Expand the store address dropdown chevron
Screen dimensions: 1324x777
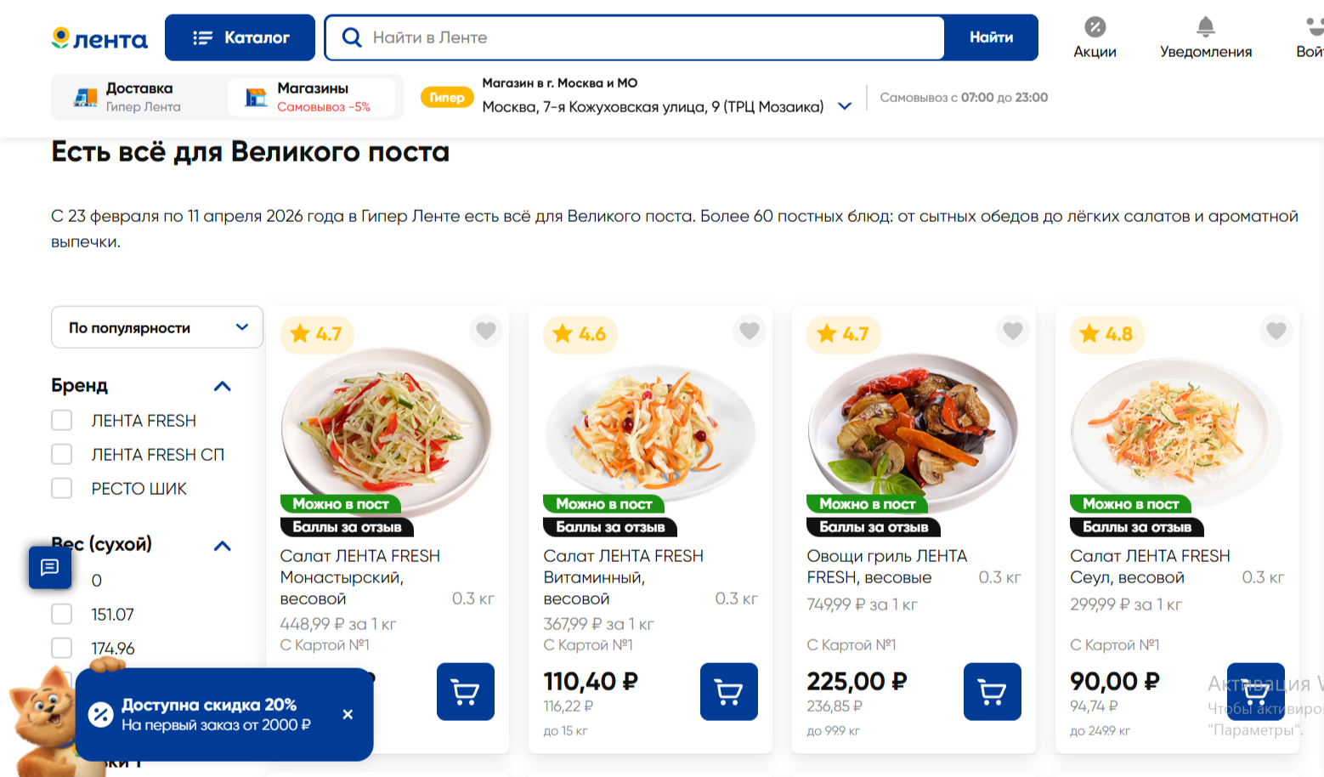click(845, 106)
